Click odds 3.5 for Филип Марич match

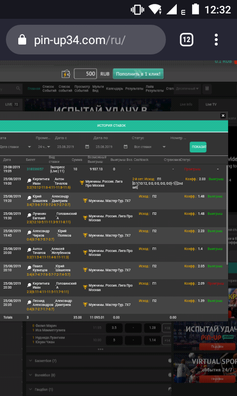[114, 328]
